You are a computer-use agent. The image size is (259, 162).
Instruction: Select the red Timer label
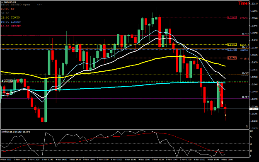244,3
